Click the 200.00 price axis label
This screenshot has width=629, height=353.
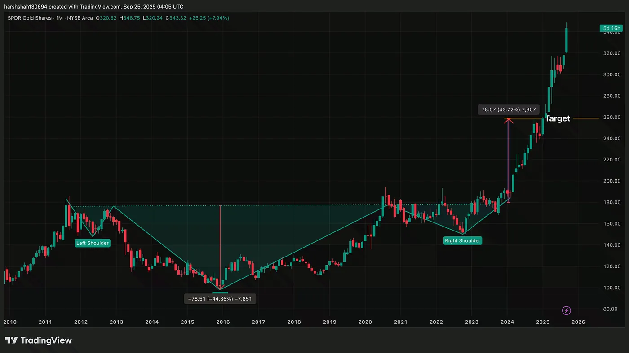pos(612,181)
